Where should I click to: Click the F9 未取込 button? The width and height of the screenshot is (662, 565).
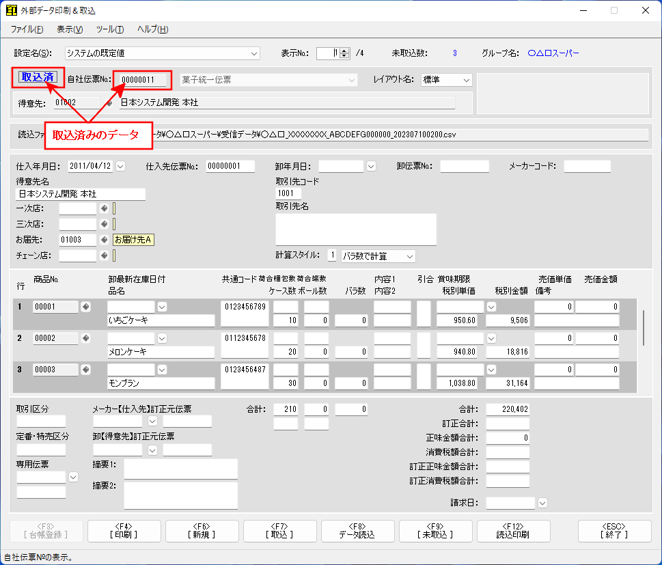[x=435, y=531]
